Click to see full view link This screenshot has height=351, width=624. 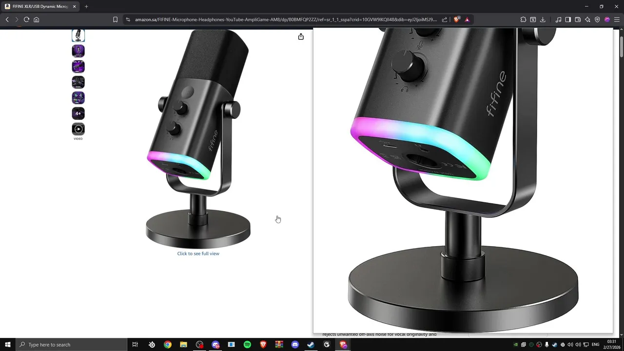[x=198, y=253]
